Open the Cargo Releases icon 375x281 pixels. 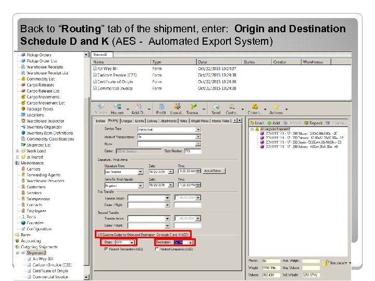pyautogui.click(x=23, y=85)
